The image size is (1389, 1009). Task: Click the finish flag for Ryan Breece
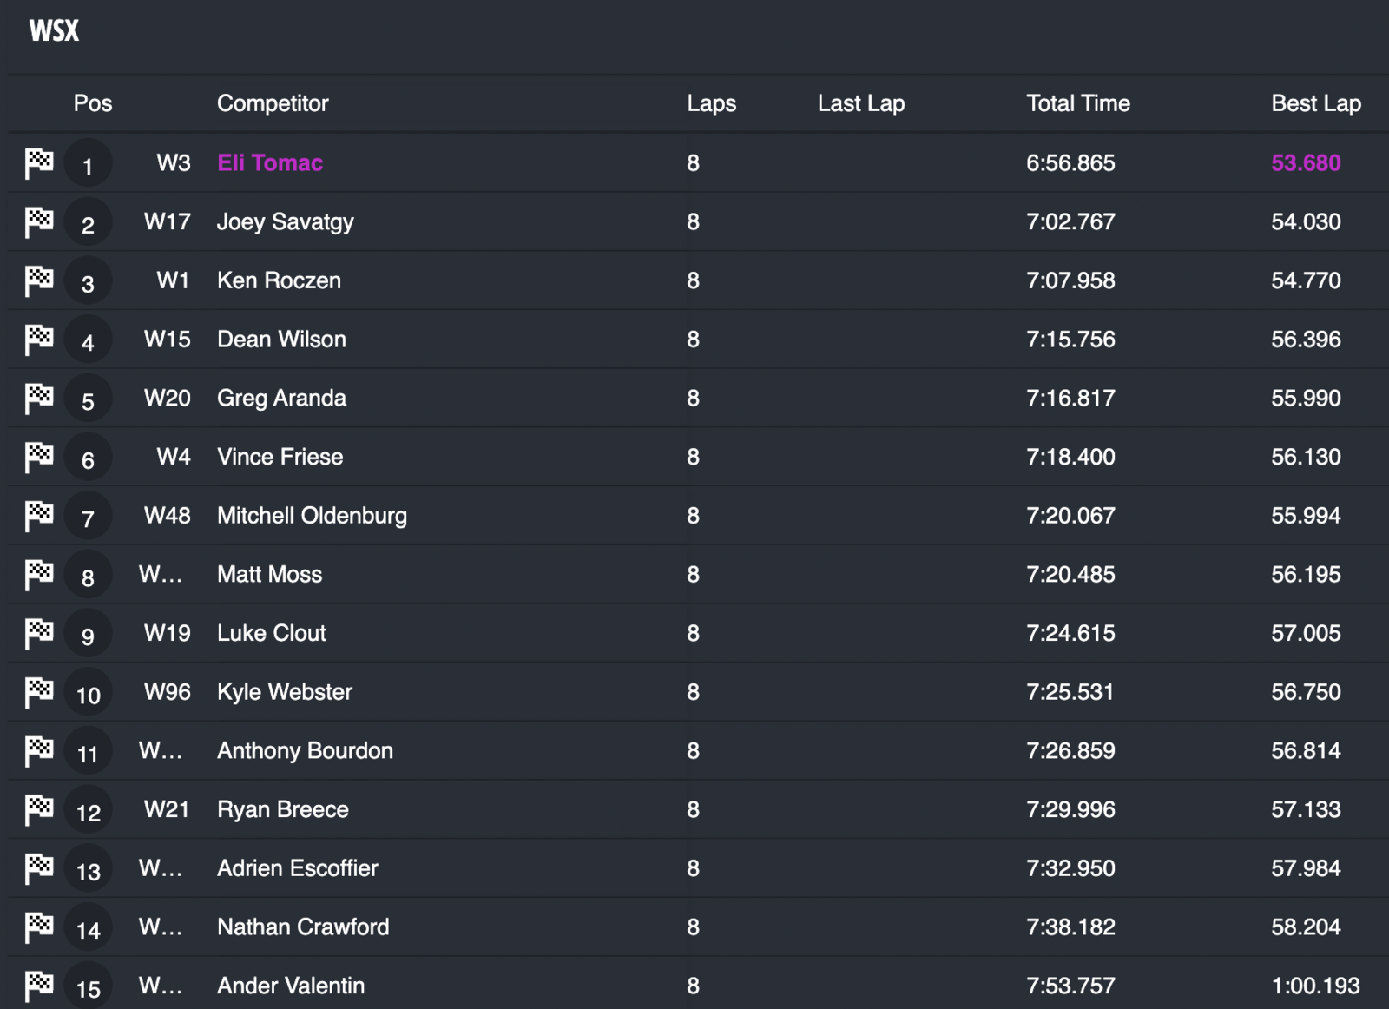[x=39, y=809]
